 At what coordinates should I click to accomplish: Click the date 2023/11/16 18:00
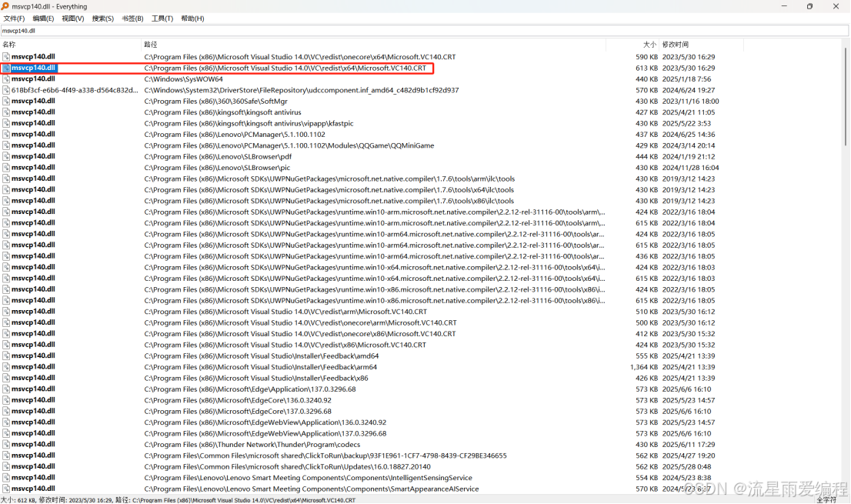(690, 102)
